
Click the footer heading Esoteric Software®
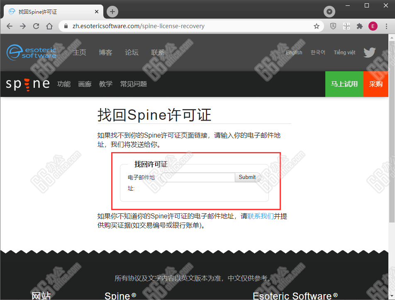click(295, 296)
